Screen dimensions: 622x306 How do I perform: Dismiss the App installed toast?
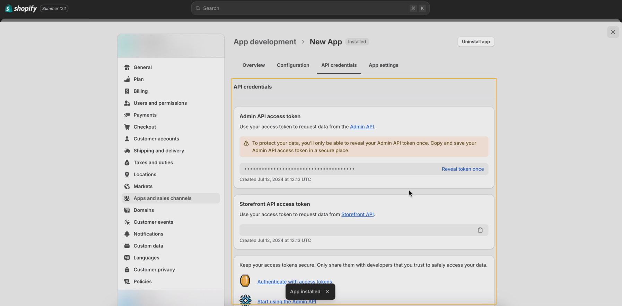[x=327, y=292]
